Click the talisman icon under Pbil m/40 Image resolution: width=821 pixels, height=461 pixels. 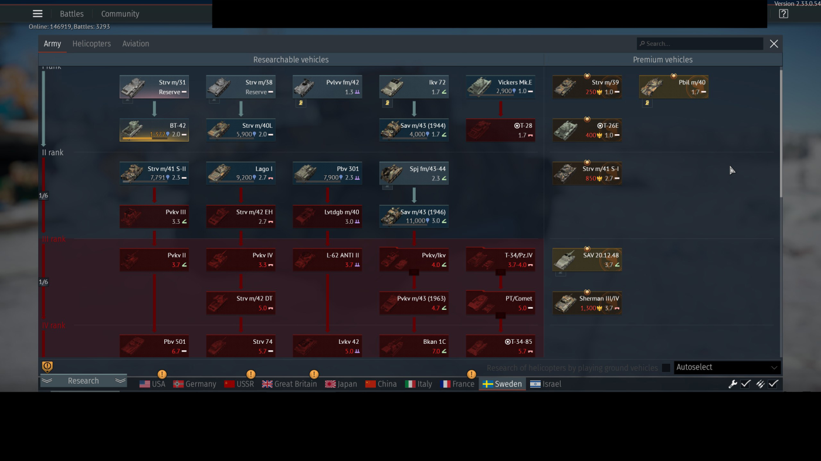(647, 103)
